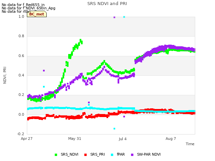This screenshot has width=215, height=161.
Task: Click the NDVI, PRI y-axis label
Action: (x=5, y=75)
